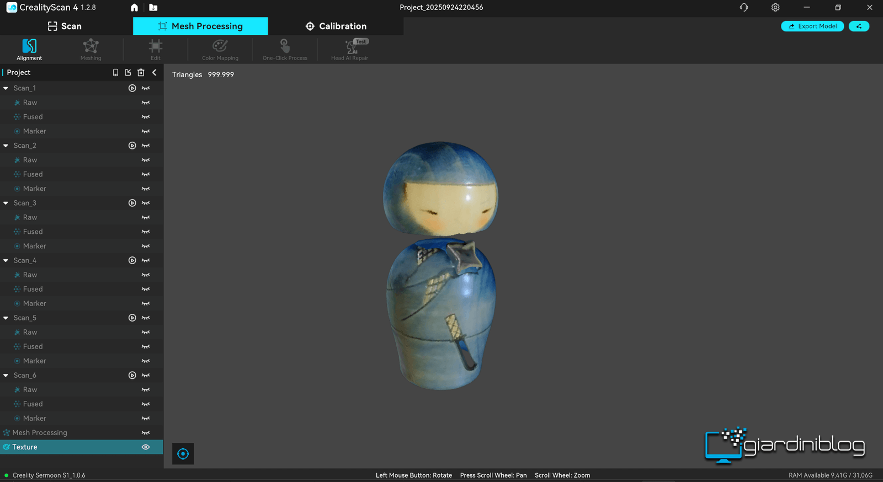Collapse the Scan_4 tree group
The image size is (883, 482).
point(6,260)
